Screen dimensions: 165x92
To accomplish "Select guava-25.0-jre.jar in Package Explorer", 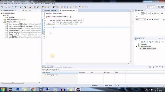I will pyautogui.click(x=14, y=33).
